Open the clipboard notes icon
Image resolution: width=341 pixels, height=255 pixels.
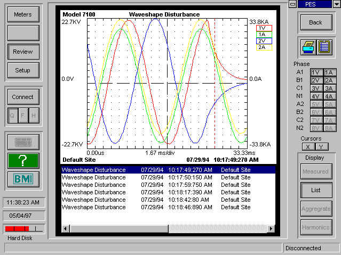coord(324,47)
